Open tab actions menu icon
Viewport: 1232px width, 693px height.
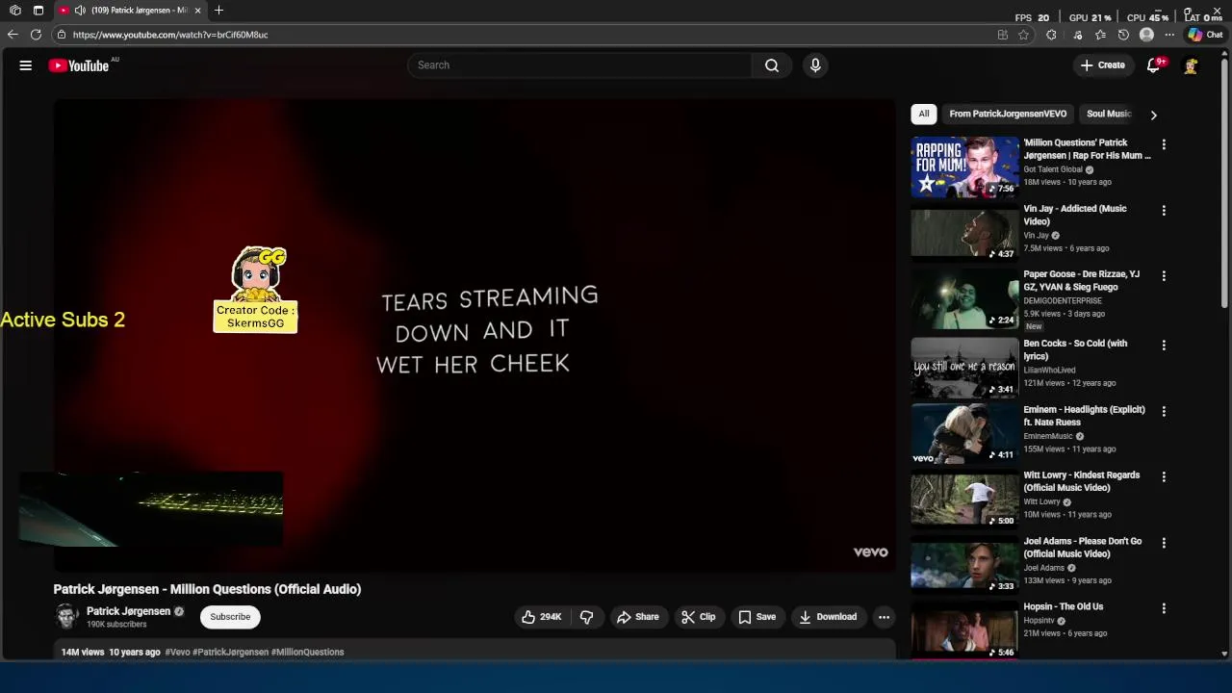point(38,11)
